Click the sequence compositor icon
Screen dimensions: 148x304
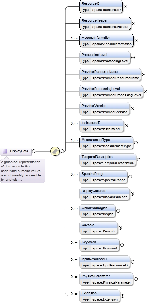coord(55,151)
